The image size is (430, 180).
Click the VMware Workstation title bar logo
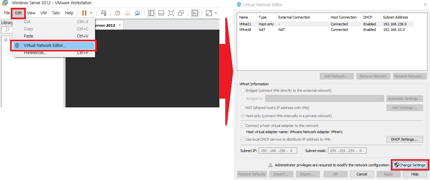coord(5,3)
